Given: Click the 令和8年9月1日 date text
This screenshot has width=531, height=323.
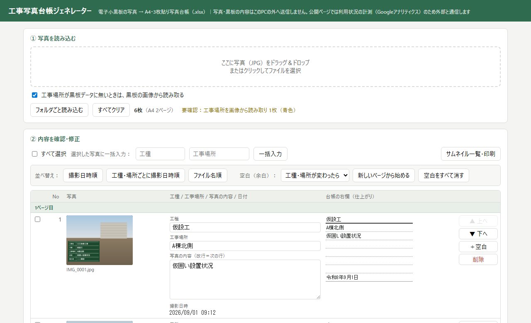Looking at the screenshot, I should coord(342,277).
